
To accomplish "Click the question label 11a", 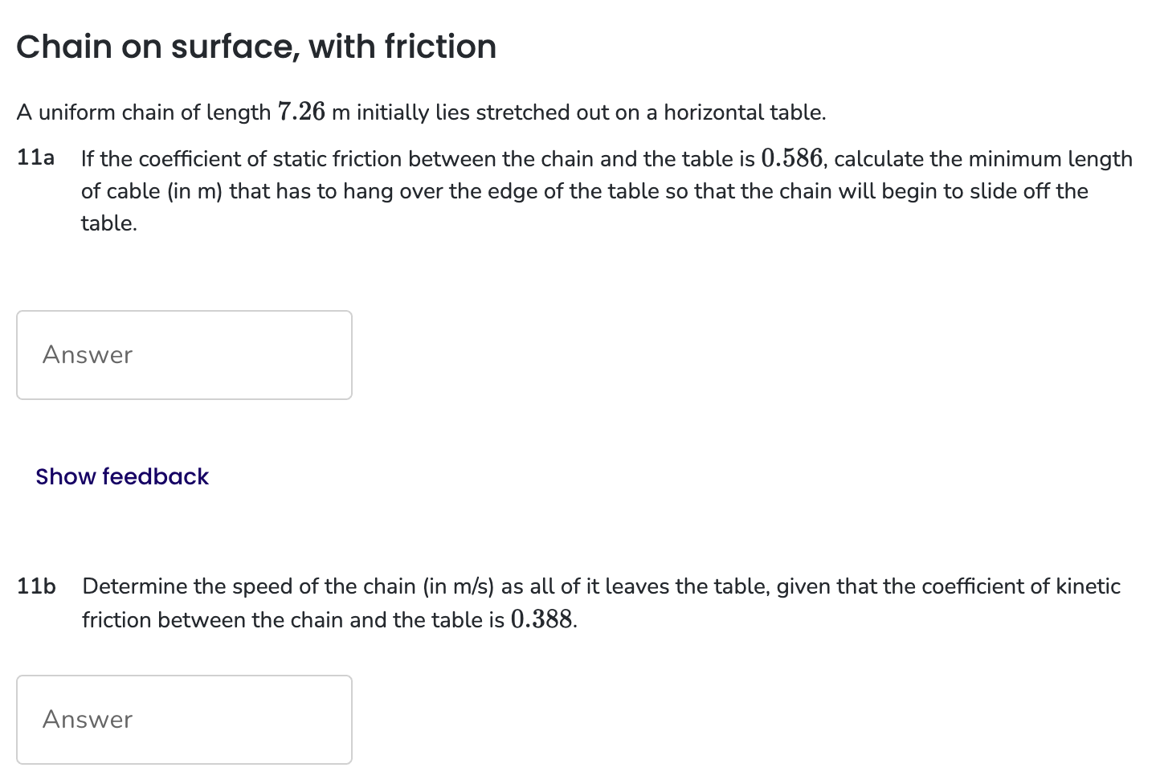I will coord(35,158).
